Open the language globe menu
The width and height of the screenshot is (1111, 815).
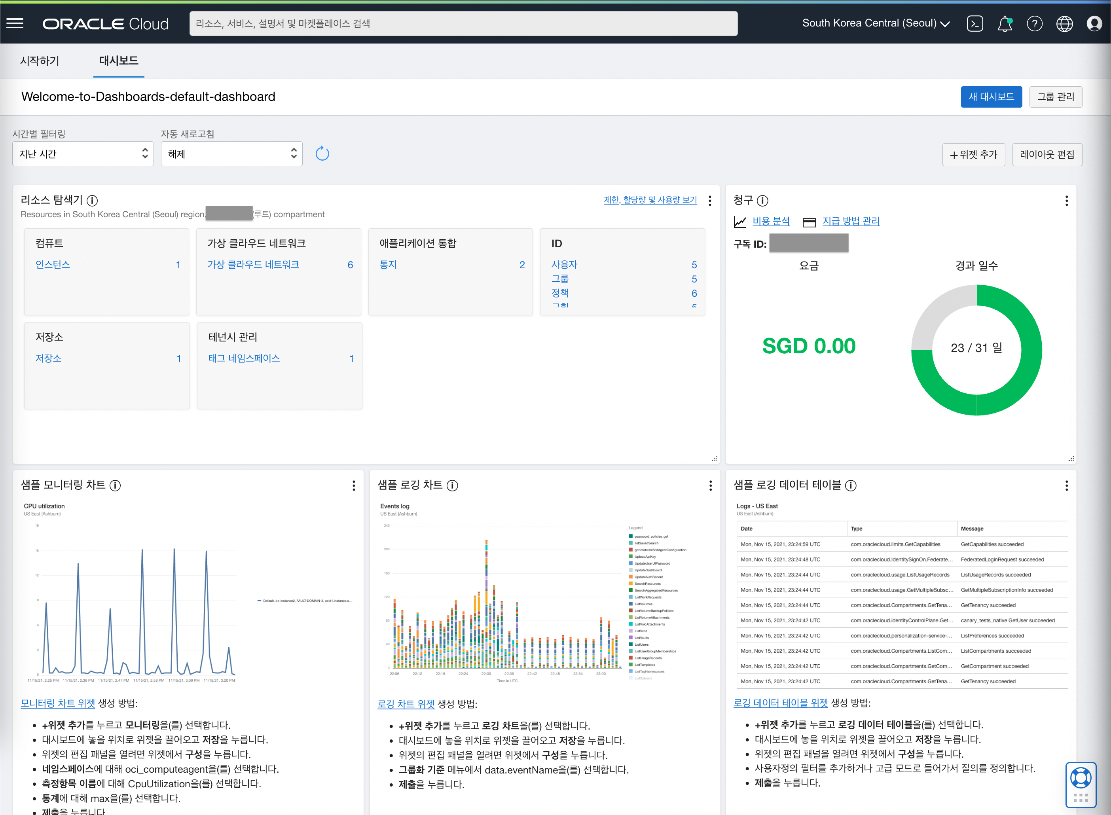(1064, 23)
